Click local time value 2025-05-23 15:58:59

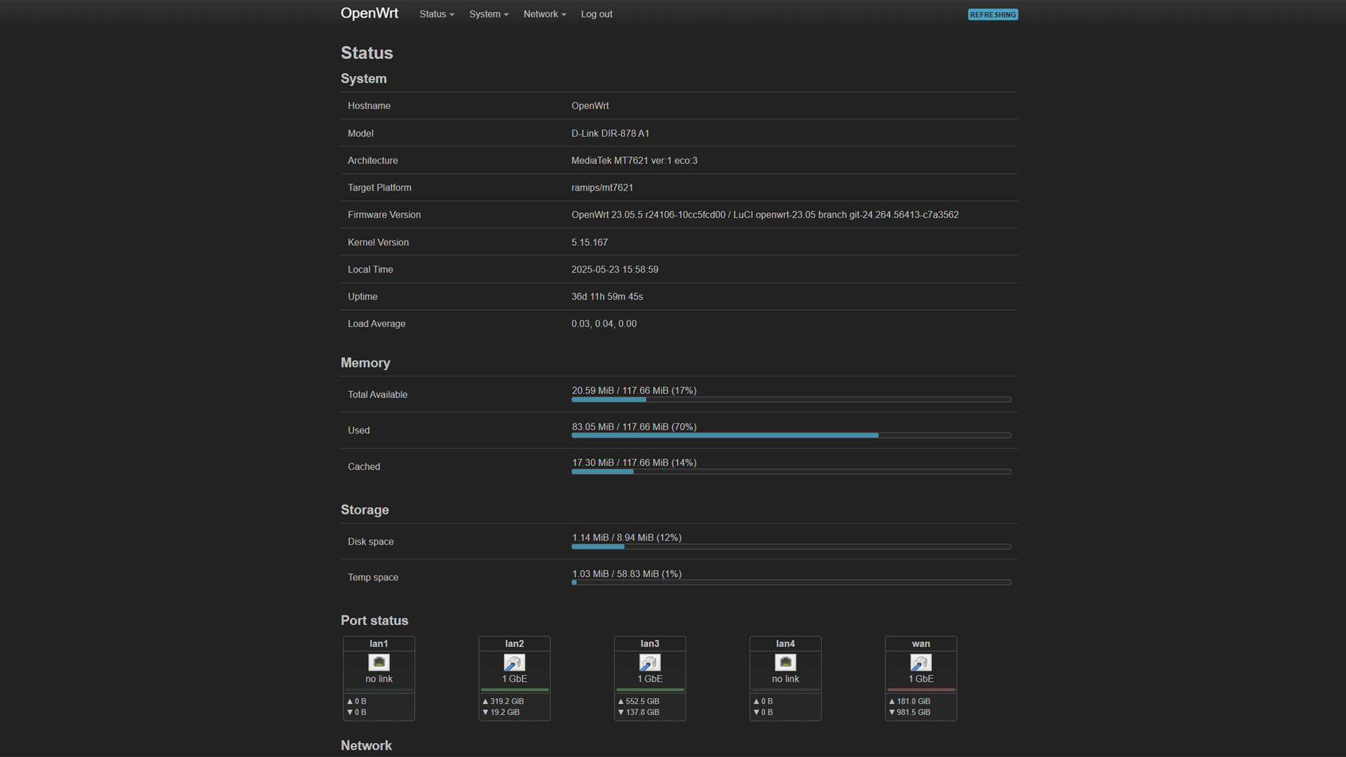pos(614,270)
